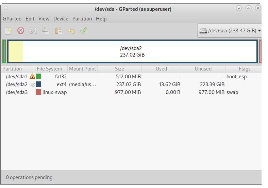
Task: Open the Partition menu
Action: (x=82, y=19)
